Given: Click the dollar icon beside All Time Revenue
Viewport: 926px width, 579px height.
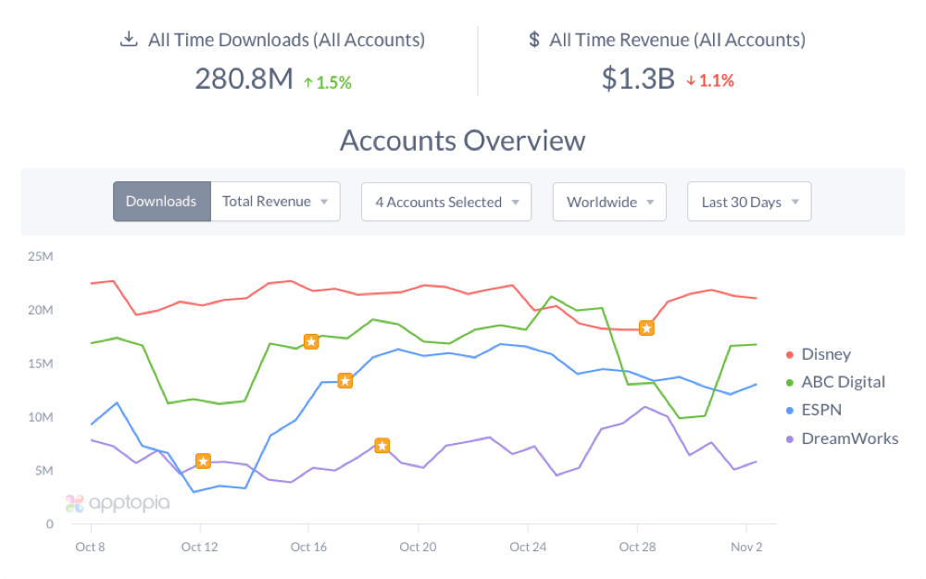Looking at the screenshot, I should coord(534,40).
